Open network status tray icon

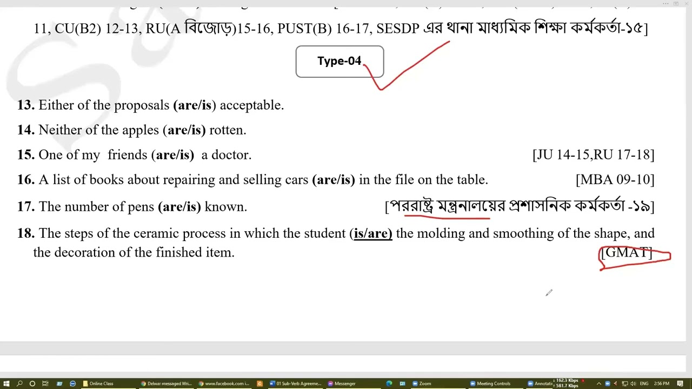(625, 384)
